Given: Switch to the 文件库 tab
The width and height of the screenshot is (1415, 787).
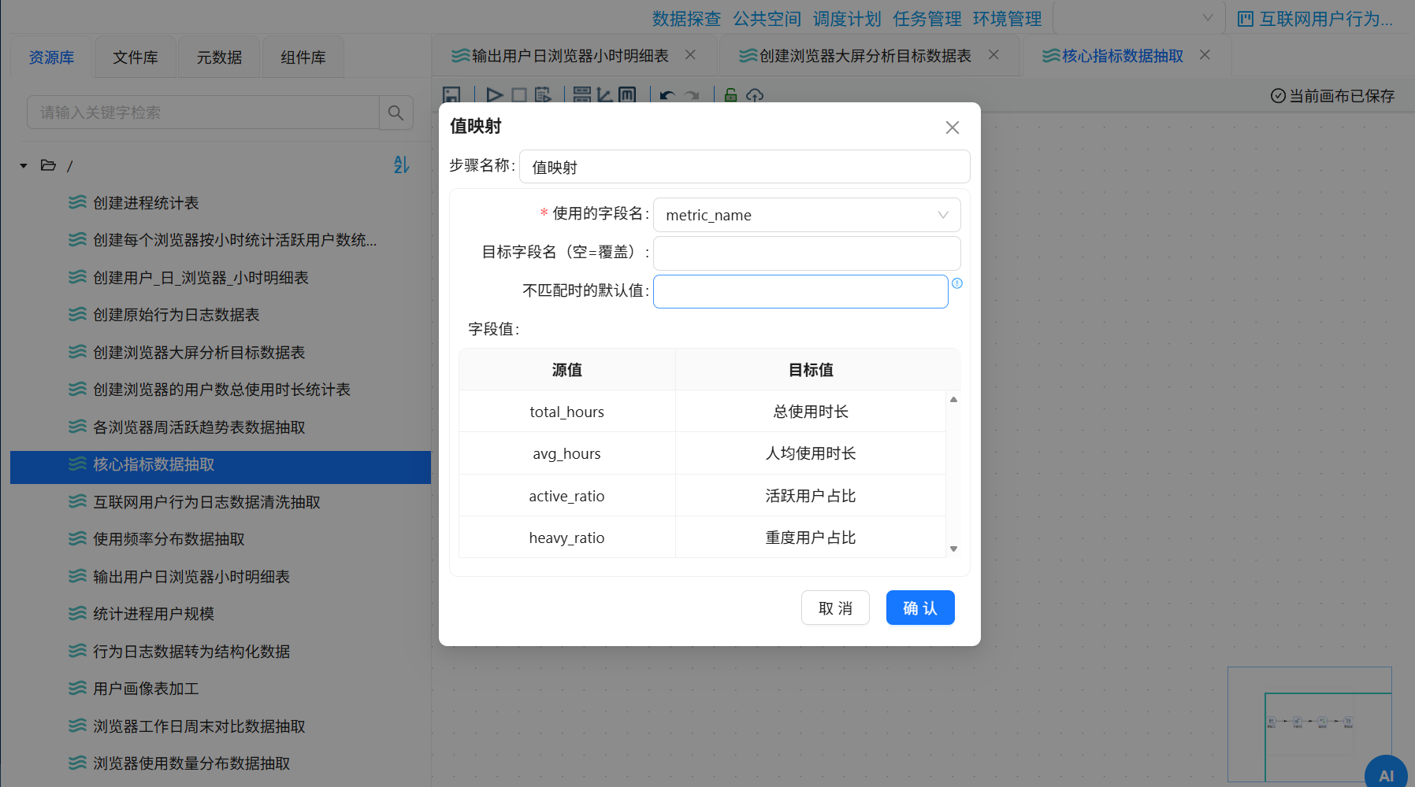Looking at the screenshot, I should coord(136,57).
